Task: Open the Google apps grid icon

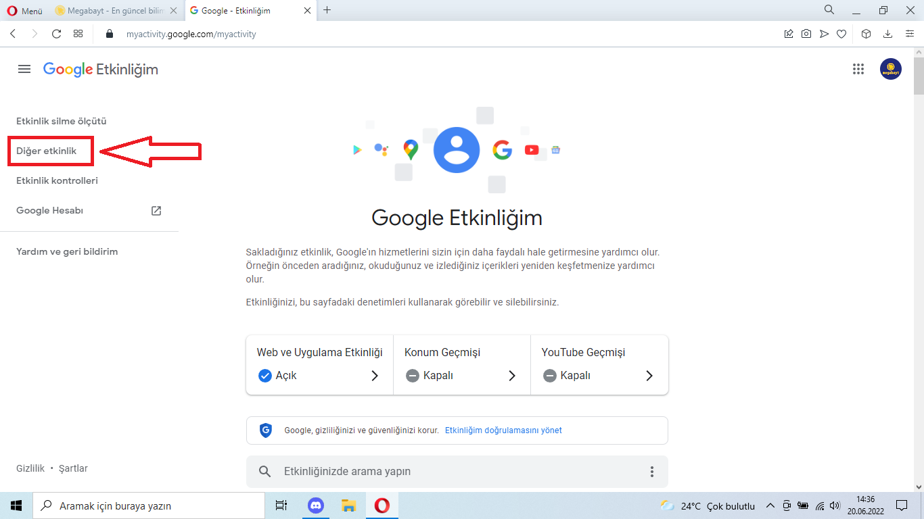Action: pyautogui.click(x=858, y=69)
